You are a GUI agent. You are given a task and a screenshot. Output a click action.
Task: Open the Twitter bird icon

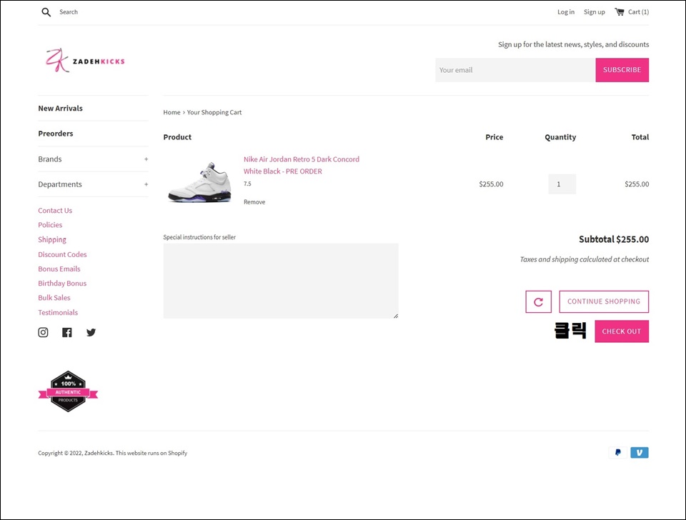[91, 332]
